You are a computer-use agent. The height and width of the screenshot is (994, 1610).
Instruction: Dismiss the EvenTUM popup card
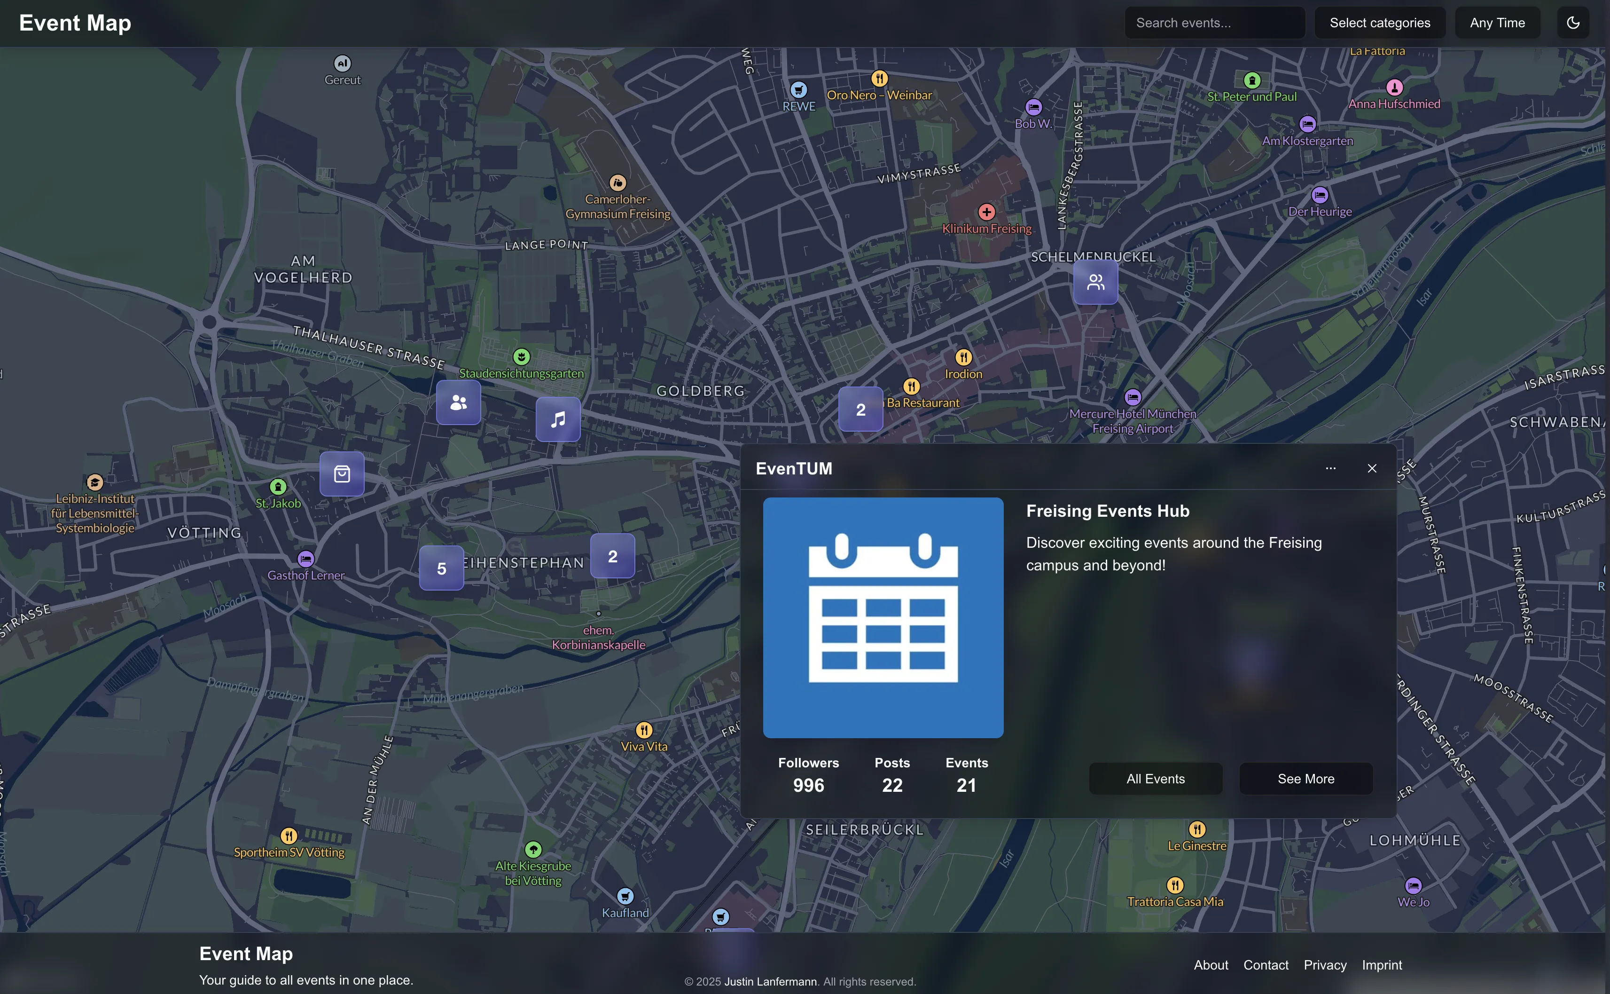pos(1372,468)
